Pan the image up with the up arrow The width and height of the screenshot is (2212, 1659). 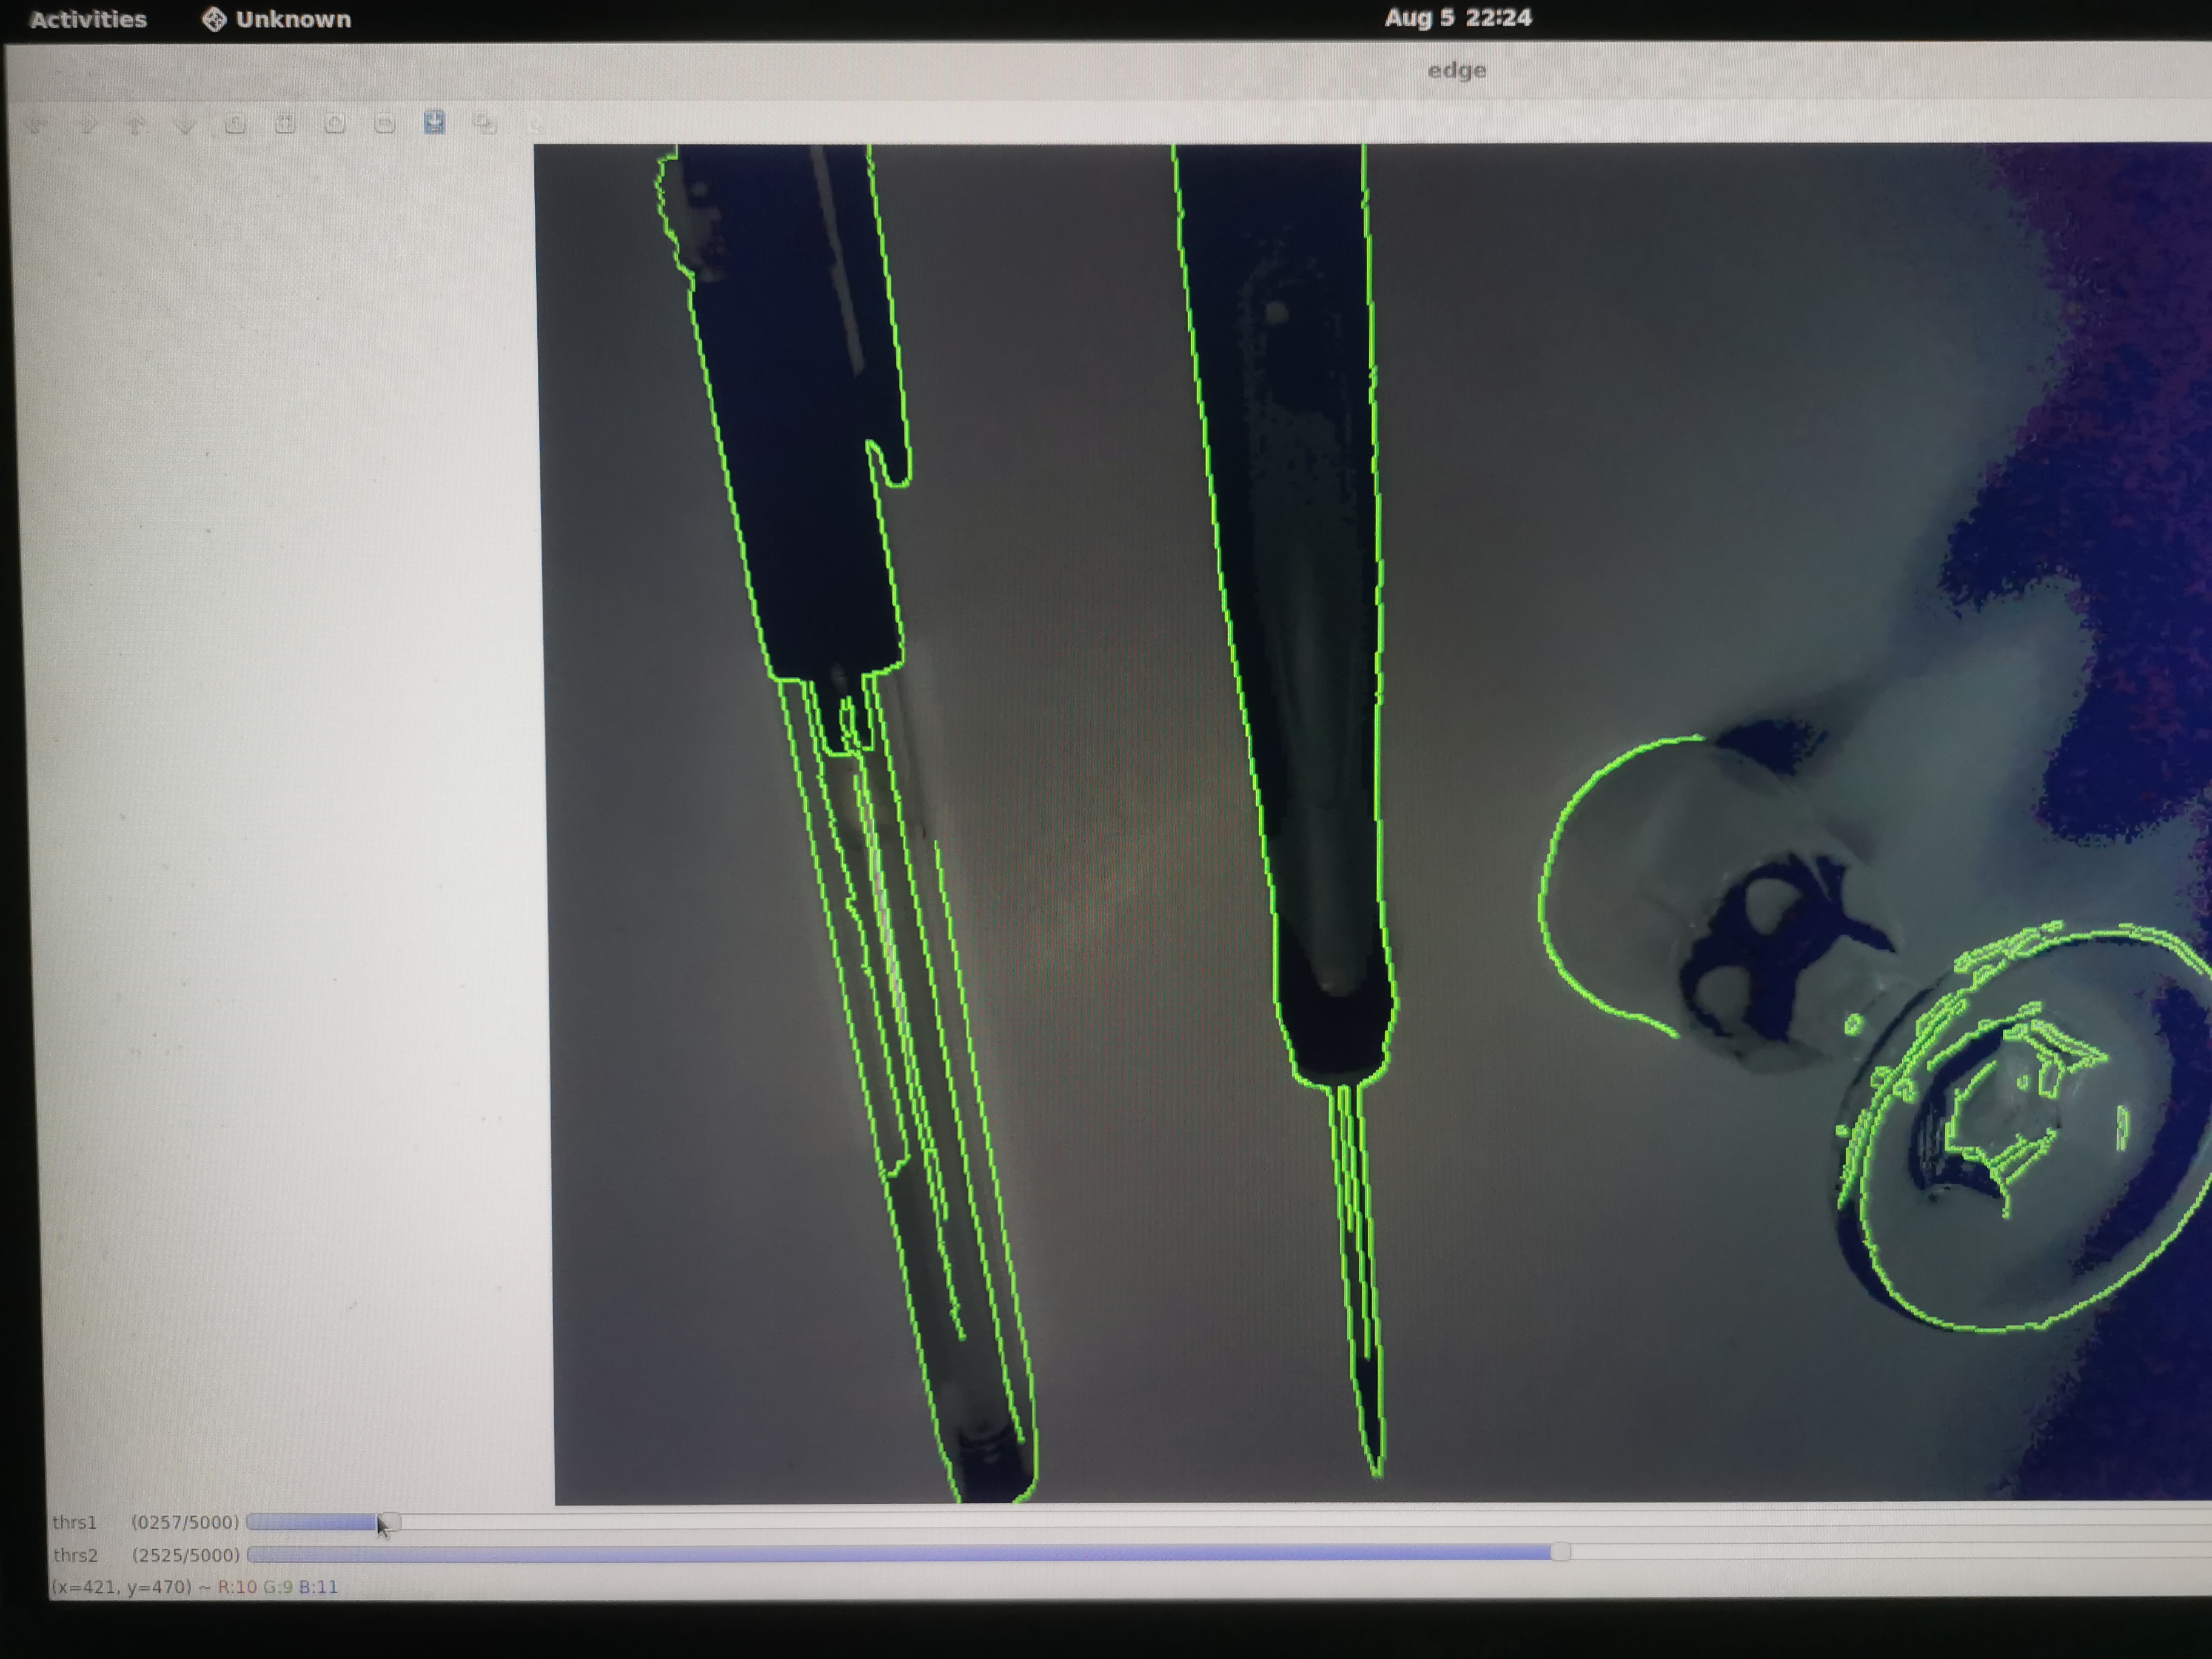pos(136,124)
